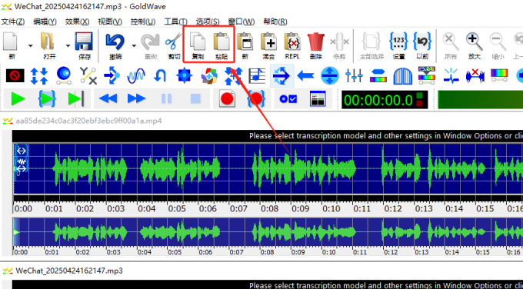The height and width of the screenshot is (289, 523).
Task: Click the 设置 selection set icon
Action: (x=398, y=42)
